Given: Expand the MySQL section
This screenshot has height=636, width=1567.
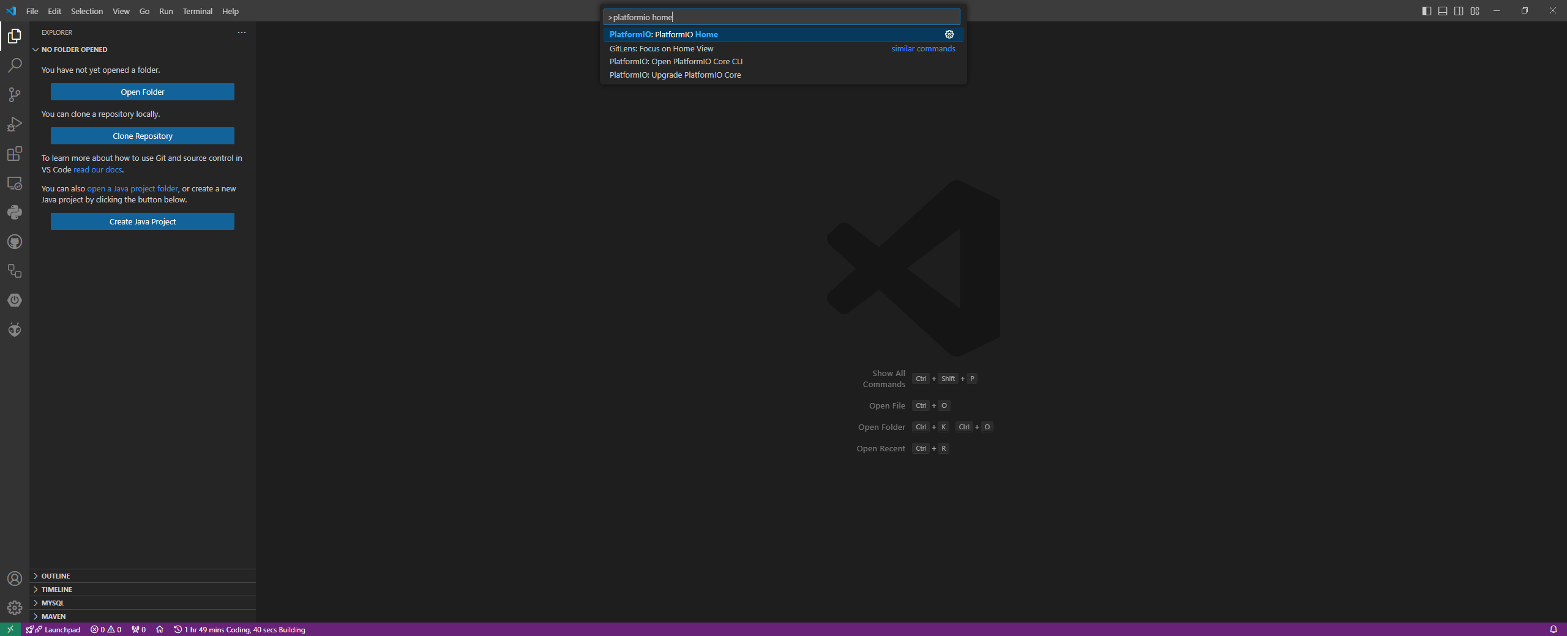Looking at the screenshot, I should point(143,603).
